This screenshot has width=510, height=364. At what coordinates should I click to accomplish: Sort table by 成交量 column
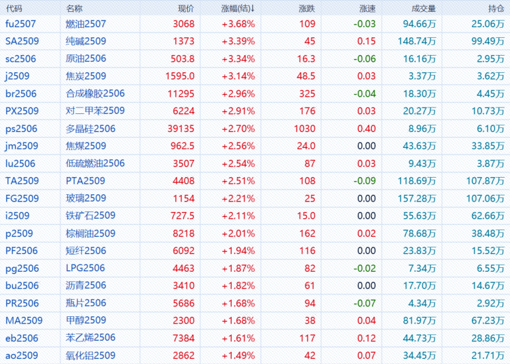424,9
